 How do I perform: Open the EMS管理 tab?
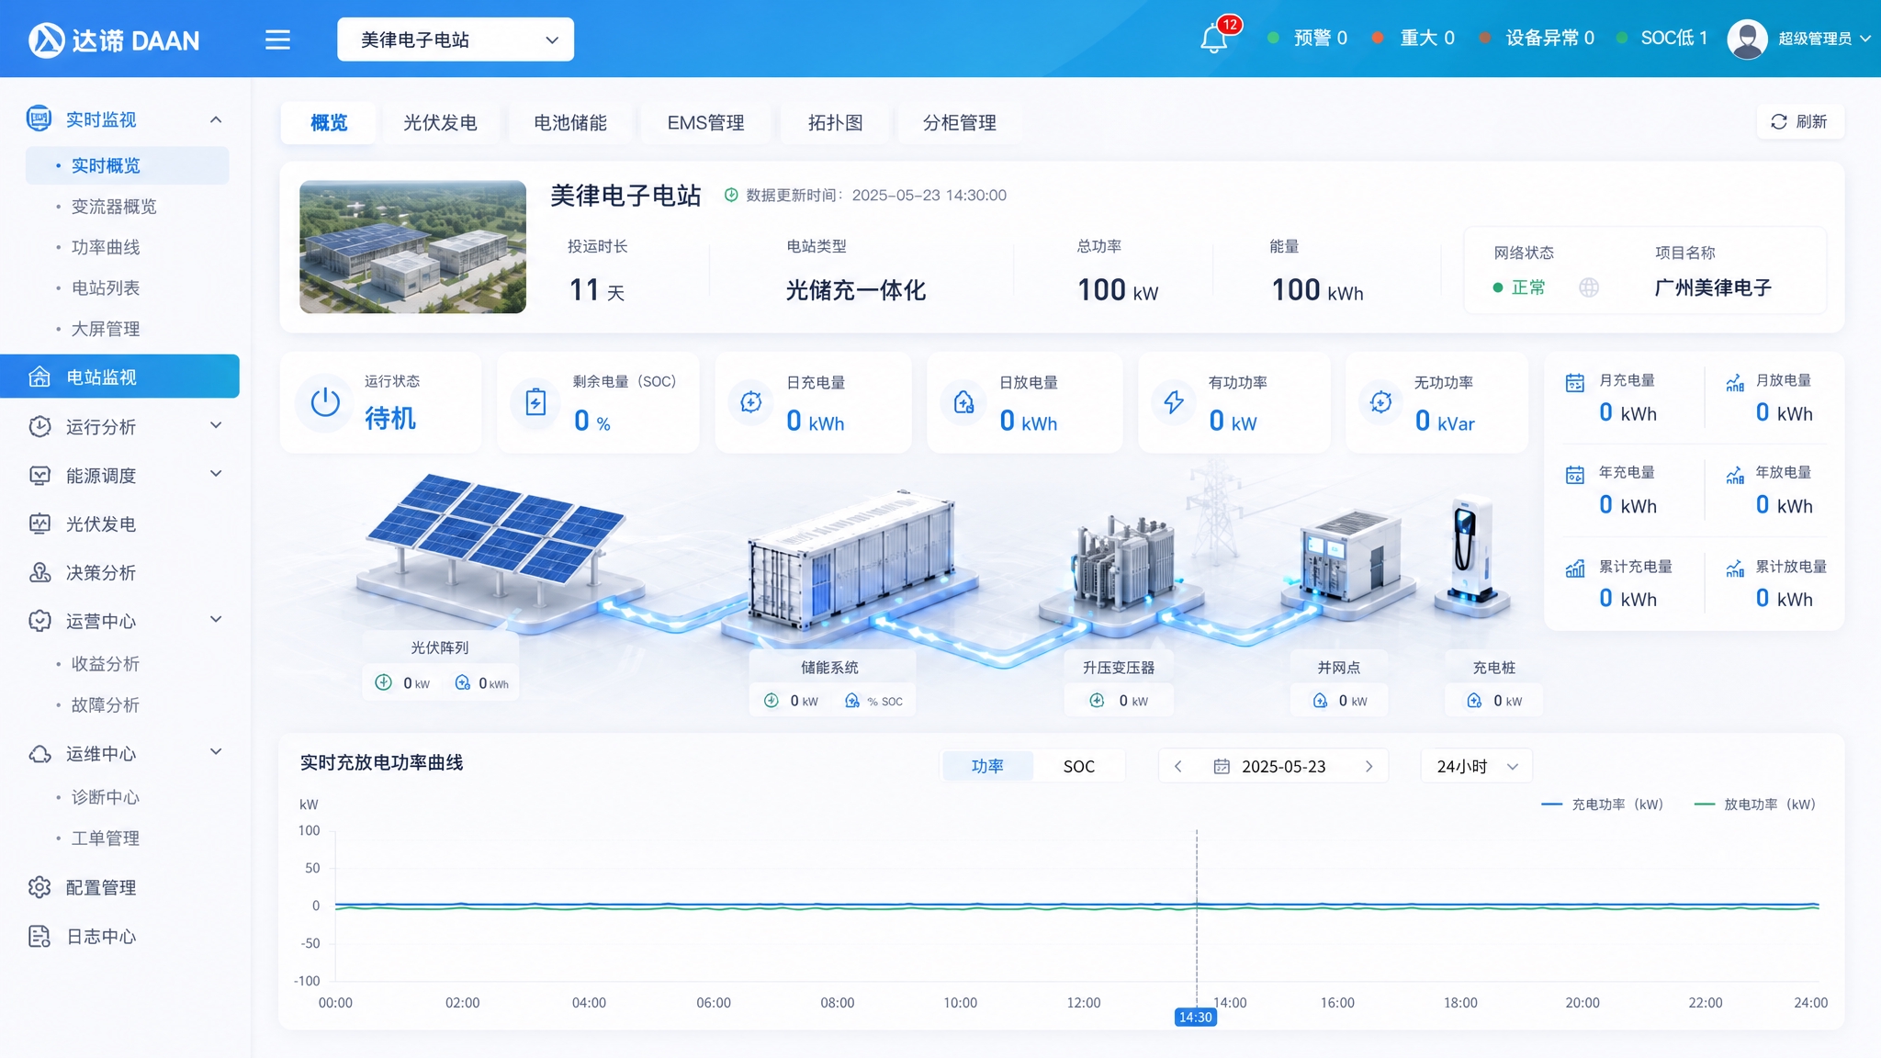[705, 122]
